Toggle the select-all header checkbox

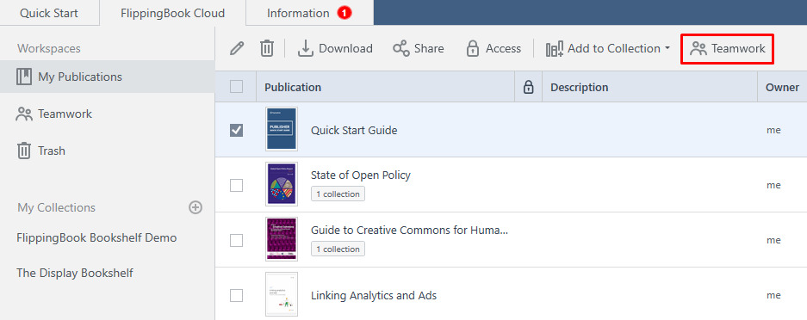tap(236, 88)
